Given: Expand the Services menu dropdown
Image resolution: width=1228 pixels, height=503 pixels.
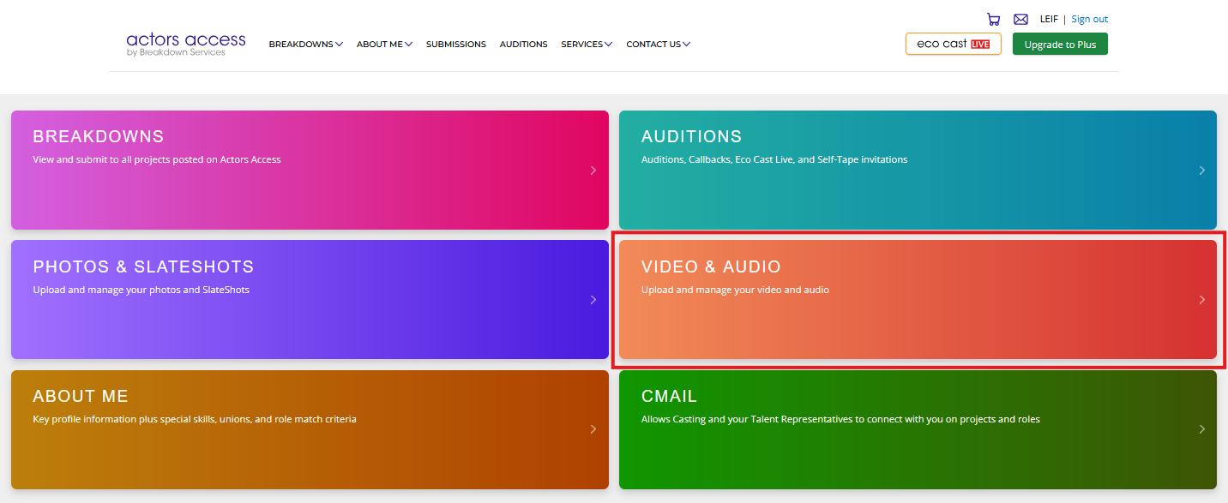Looking at the screenshot, I should [587, 45].
